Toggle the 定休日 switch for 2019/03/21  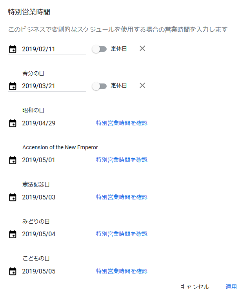pyautogui.click(x=99, y=86)
